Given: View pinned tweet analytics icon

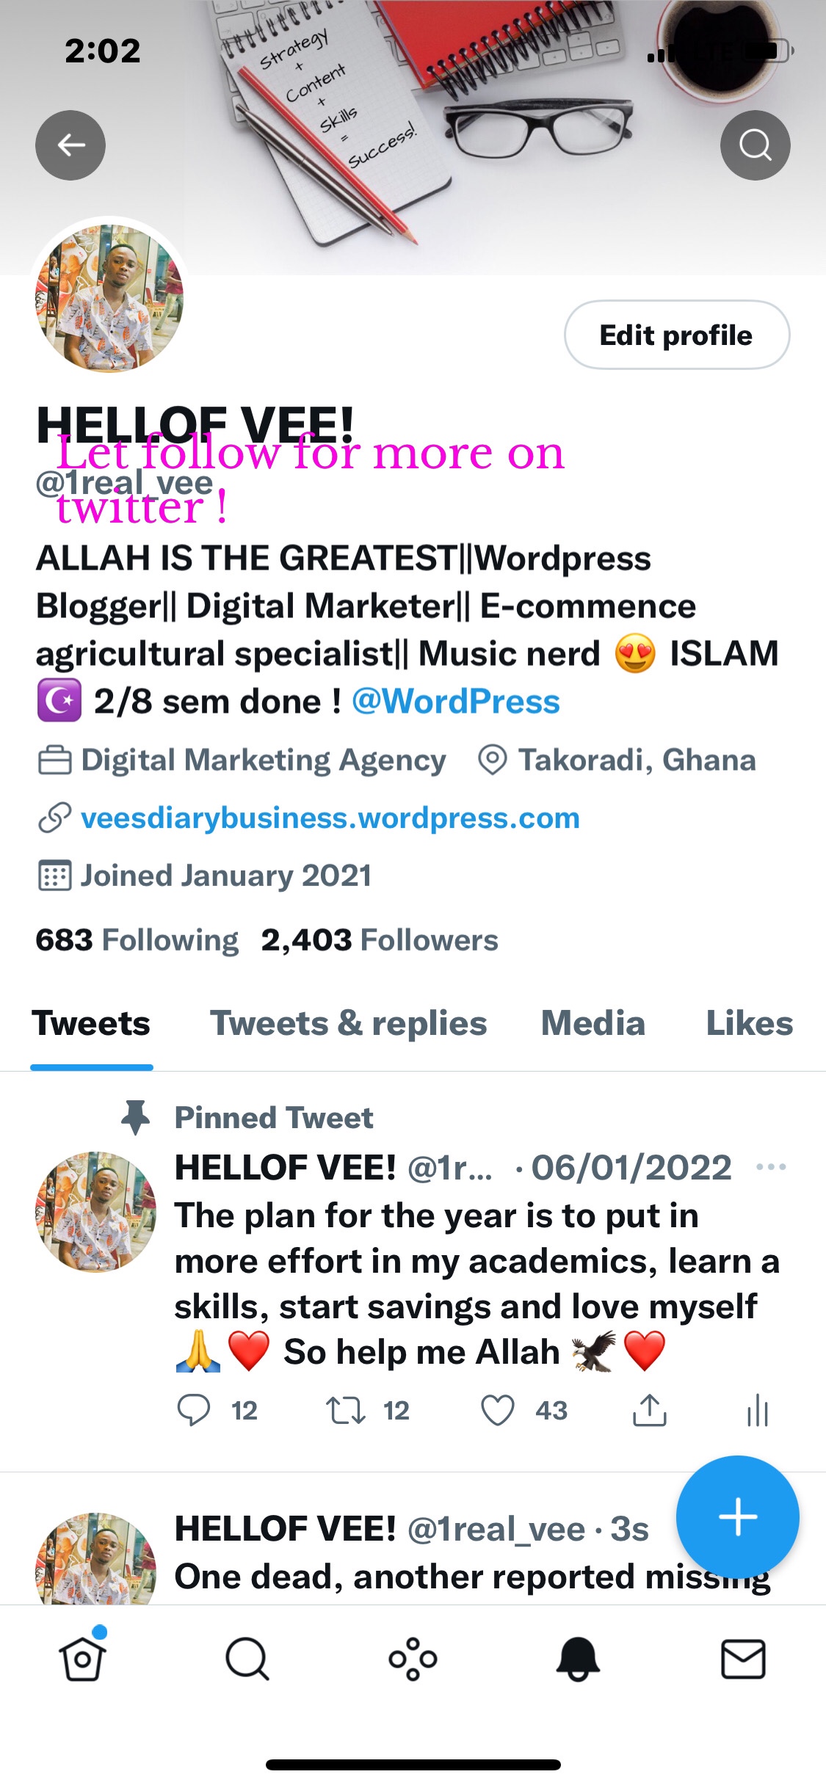Looking at the screenshot, I should (x=757, y=1410).
